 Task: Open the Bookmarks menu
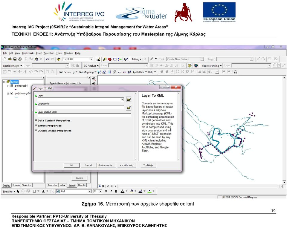[28, 53]
